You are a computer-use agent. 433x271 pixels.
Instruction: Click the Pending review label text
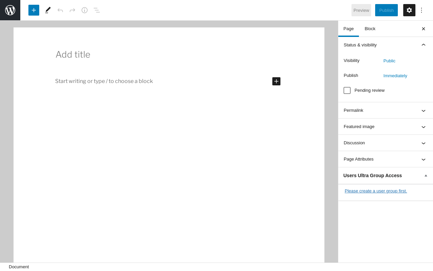(x=369, y=90)
